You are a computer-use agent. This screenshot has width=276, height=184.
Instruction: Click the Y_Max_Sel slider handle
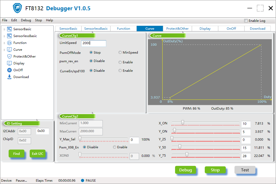pos(80,139)
